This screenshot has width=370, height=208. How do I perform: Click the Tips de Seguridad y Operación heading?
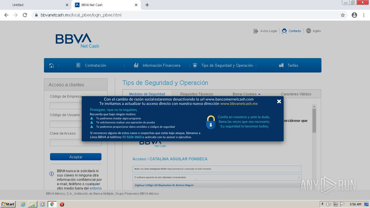point(165,83)
